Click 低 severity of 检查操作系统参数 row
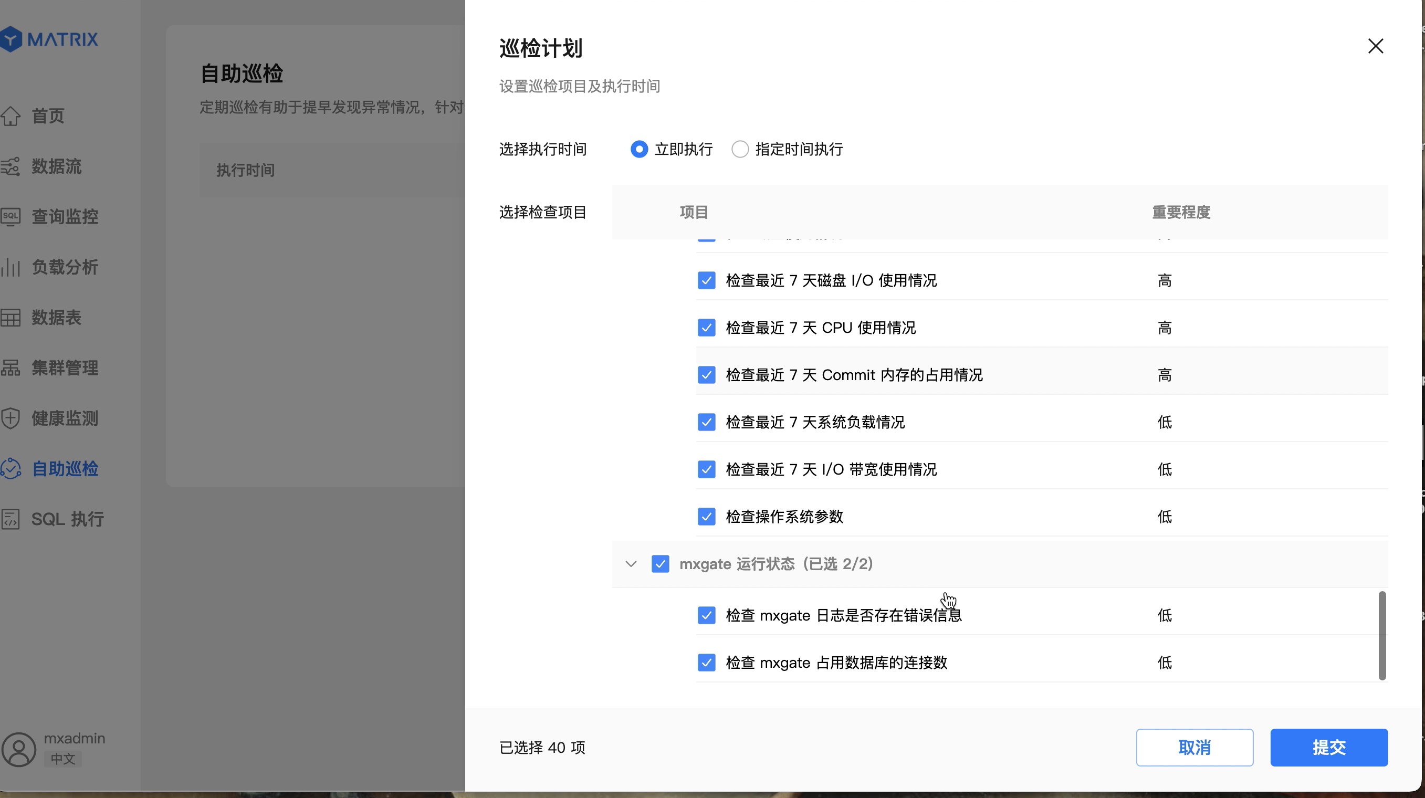Viewport: 1425px width, 798px height. pyautogui.click(x=1165, y=517)
